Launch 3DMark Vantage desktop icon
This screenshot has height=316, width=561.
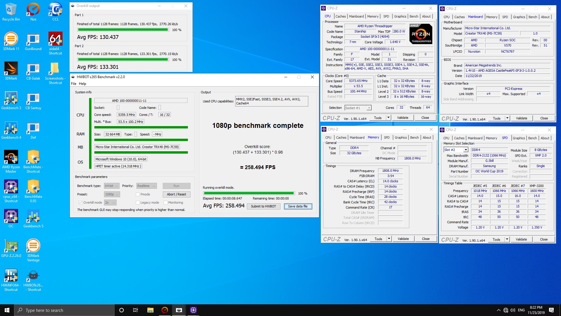click(x=33, y=250)
